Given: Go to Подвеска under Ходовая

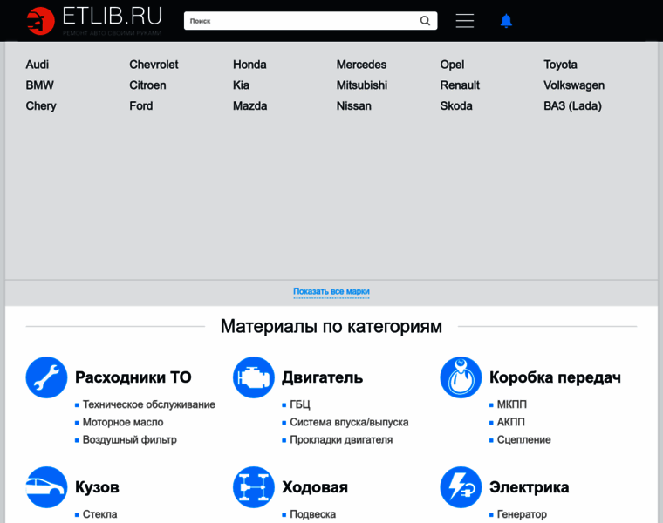Looking at the screenshot, I should point(313,514).
